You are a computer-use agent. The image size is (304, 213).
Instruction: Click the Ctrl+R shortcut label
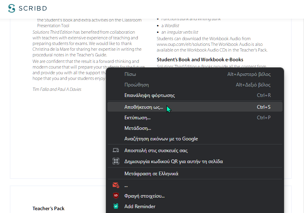(x=264, y=95)
